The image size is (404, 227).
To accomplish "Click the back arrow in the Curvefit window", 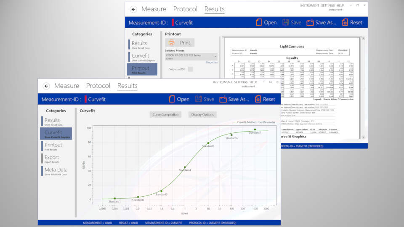I will point(46,86).
